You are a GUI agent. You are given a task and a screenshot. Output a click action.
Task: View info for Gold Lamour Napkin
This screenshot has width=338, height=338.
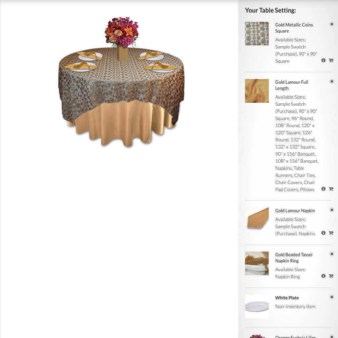[x=323, y=233]
